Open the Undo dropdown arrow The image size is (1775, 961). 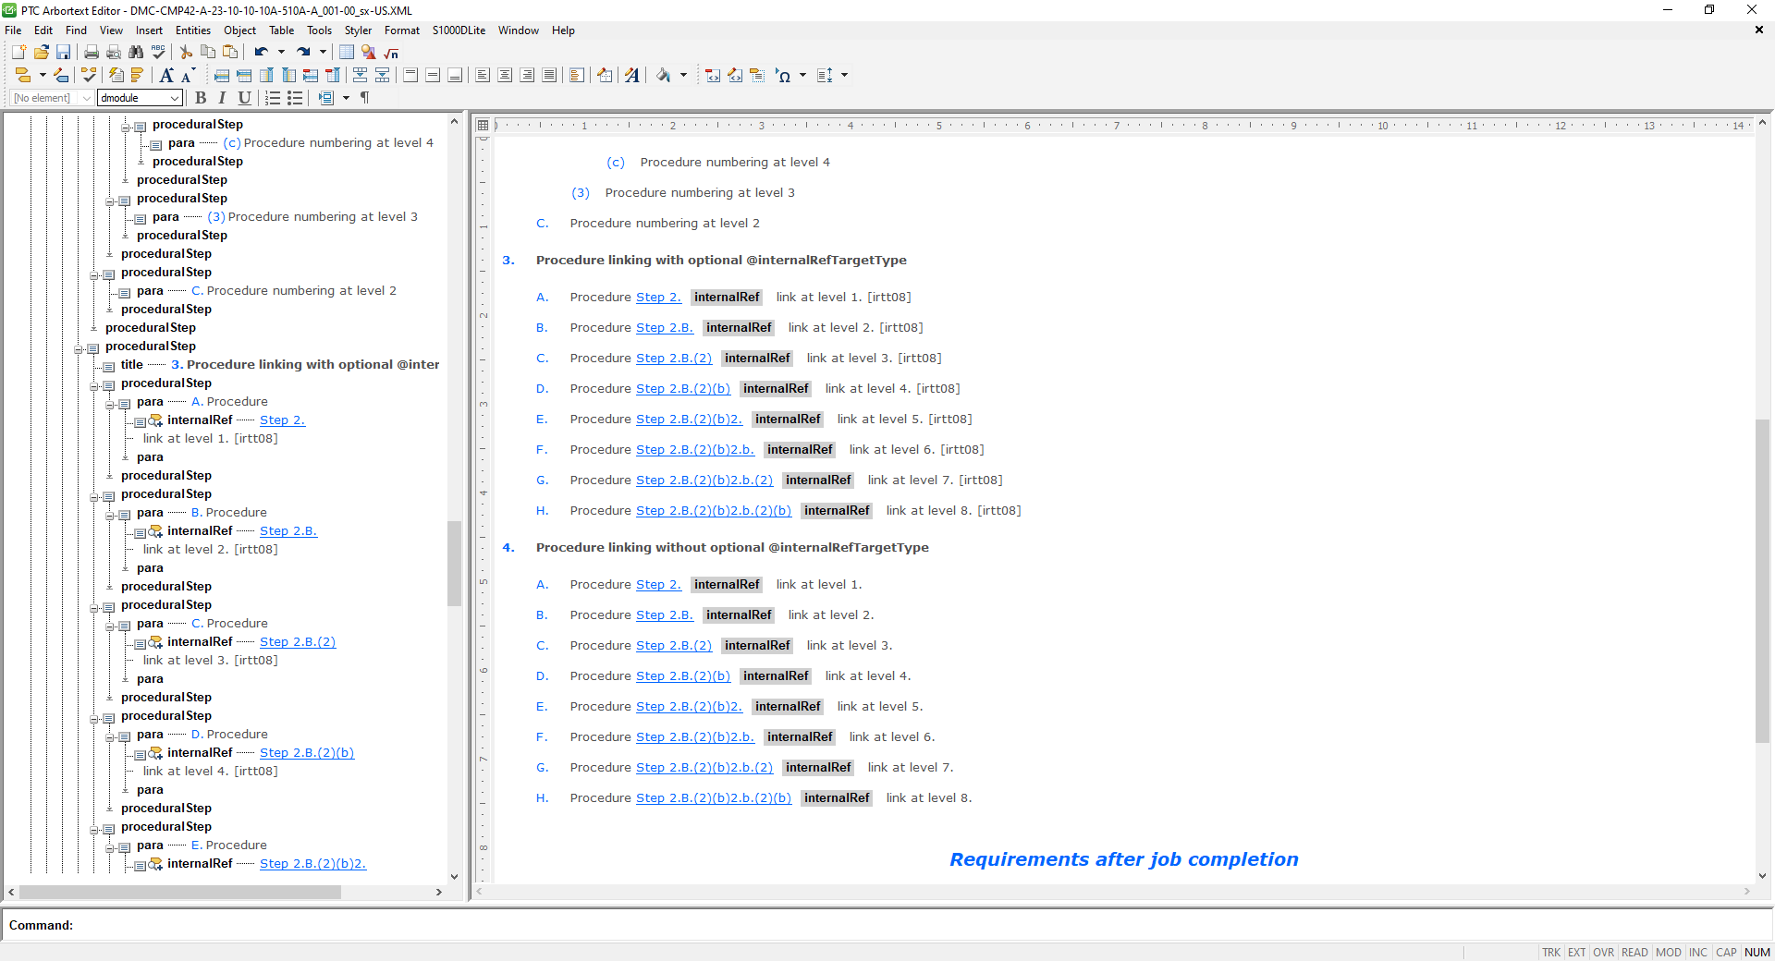point(282,52)
